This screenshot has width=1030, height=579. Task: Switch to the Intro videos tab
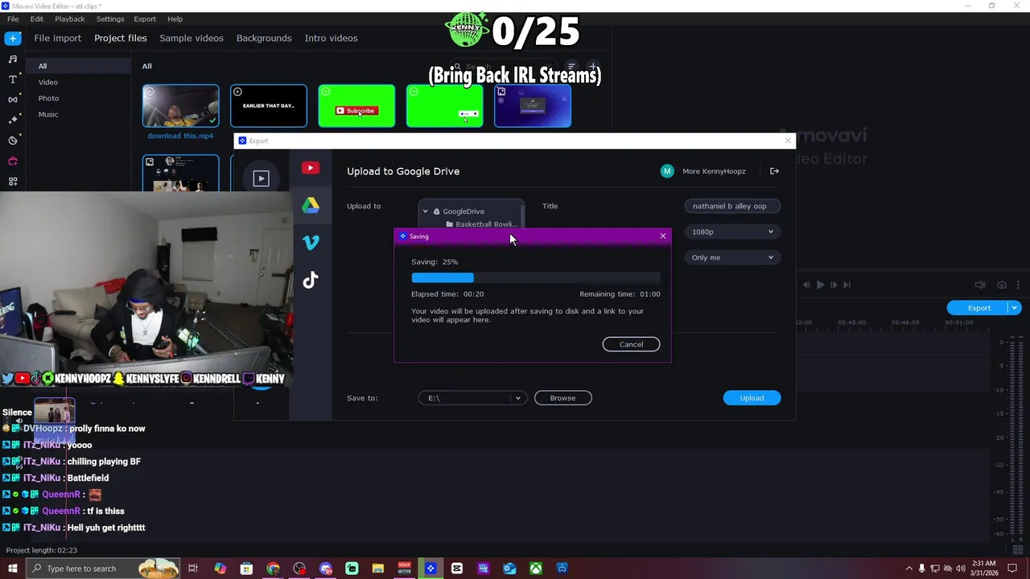331,38
